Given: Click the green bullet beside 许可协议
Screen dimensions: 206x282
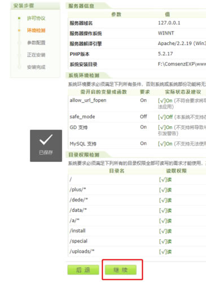Looking at the screenshot, I should pos(19,18).
